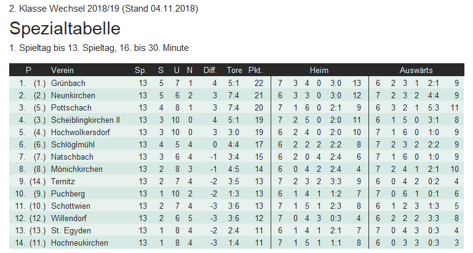The image size is (473, 253).
Task: Click the Pkt. column header
Action: point(255,70)
